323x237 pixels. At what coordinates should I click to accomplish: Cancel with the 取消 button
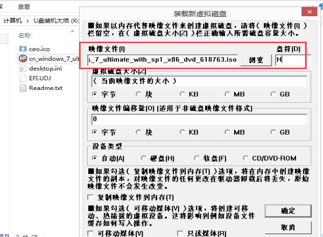click(288, 227)
